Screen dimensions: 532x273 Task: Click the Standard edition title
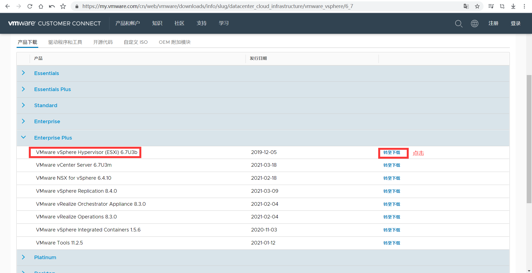46,105
